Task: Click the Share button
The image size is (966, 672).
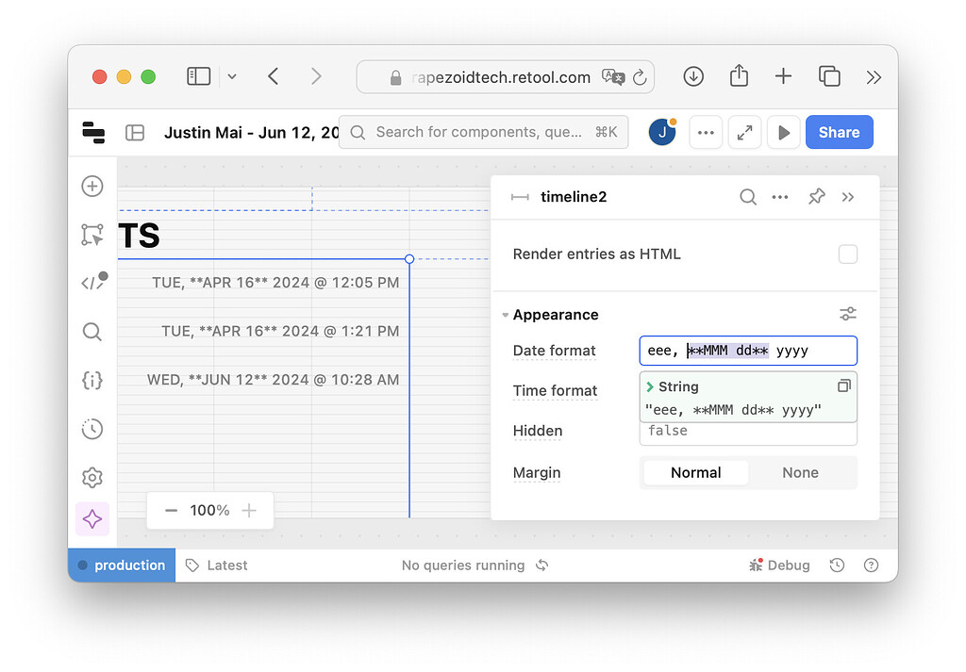Action: (839, 132)
